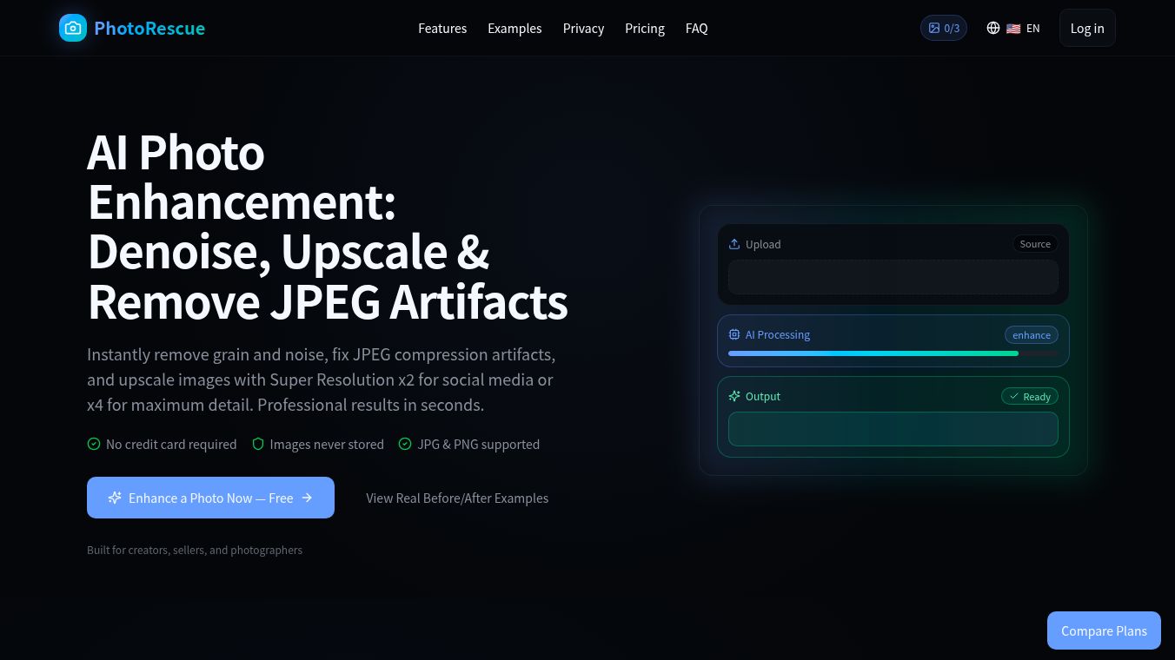This screenshot has height=660, width=1175.
Task: Click the empty Upload drop area
Action: tap(893, 277)
